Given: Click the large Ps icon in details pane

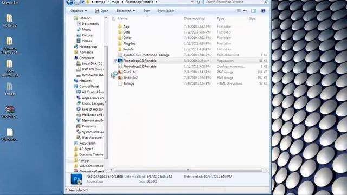Looking at the screenshot, I should [76, 179].
